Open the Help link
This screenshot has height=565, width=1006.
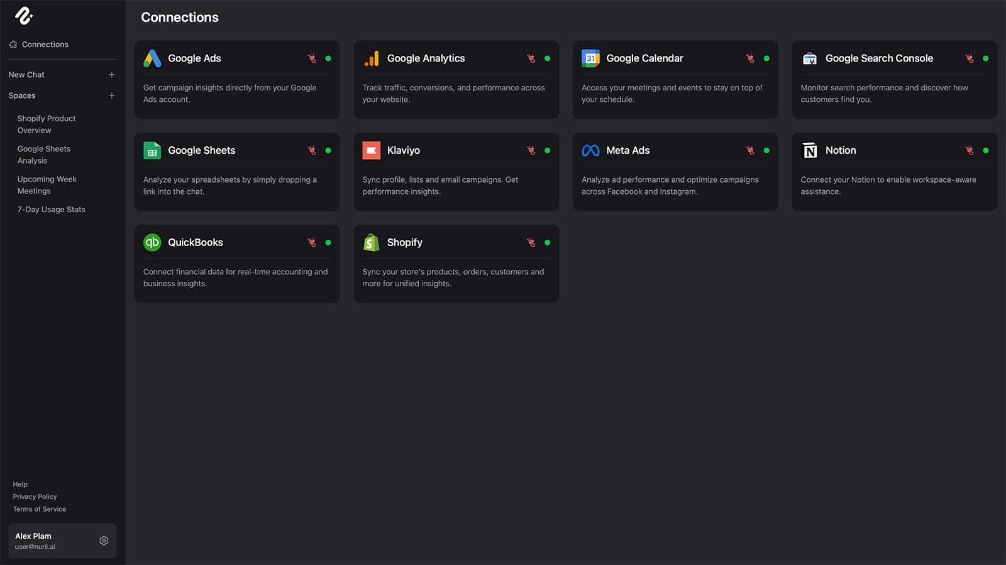tap(20, 485)
